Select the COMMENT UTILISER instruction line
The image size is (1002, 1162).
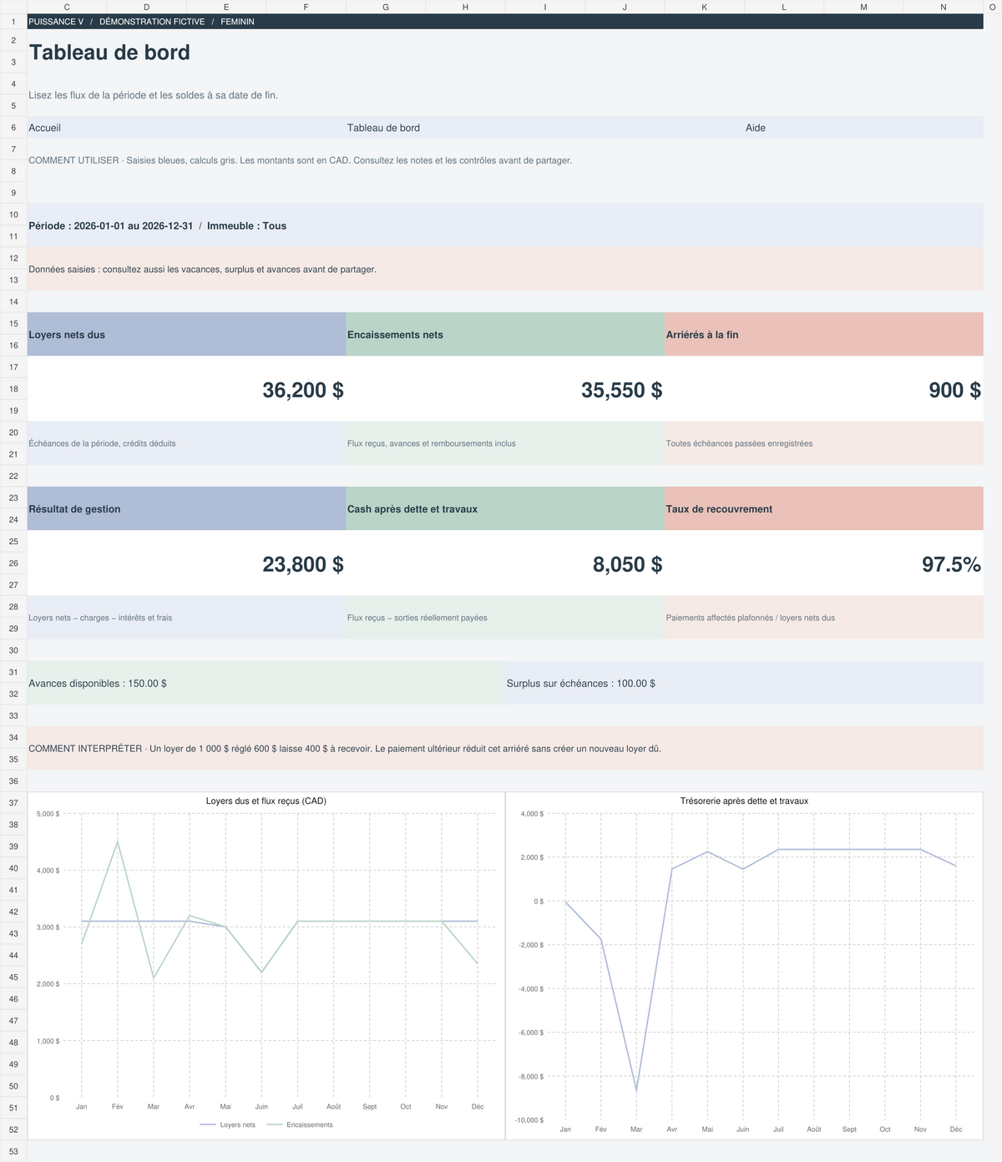(x=301, y=160)
